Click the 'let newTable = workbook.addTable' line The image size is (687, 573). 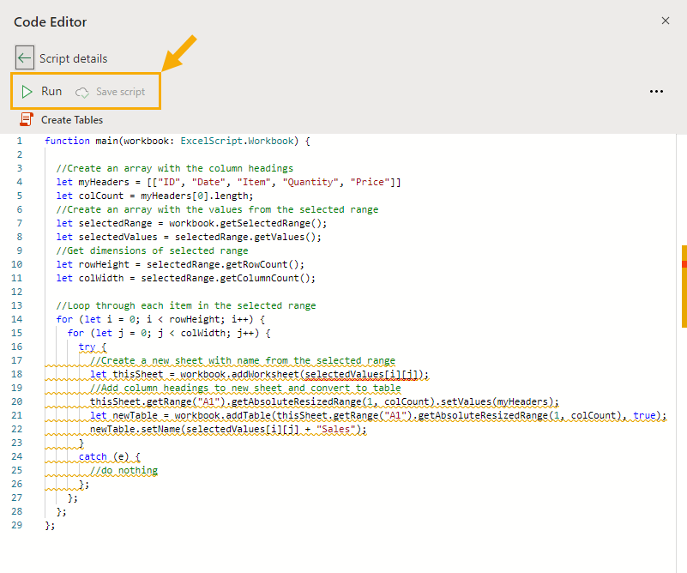(x=378, y=415)
